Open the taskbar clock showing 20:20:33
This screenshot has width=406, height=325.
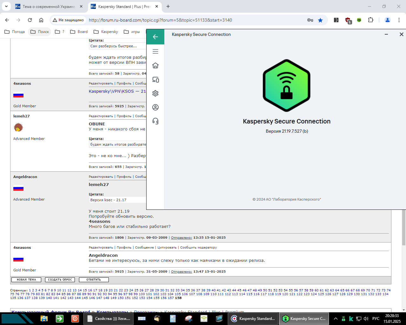[392, 319]
